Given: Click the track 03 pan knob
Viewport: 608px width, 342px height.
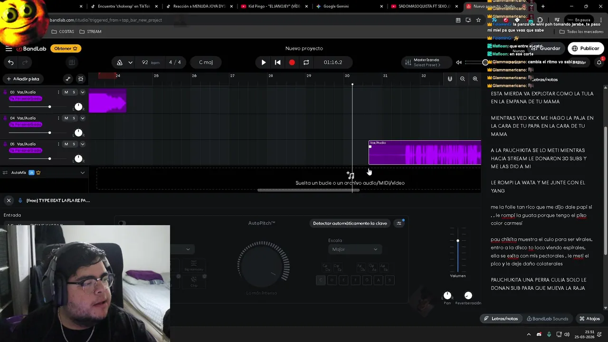Looking at the screenshot, I should coord(78,107).
